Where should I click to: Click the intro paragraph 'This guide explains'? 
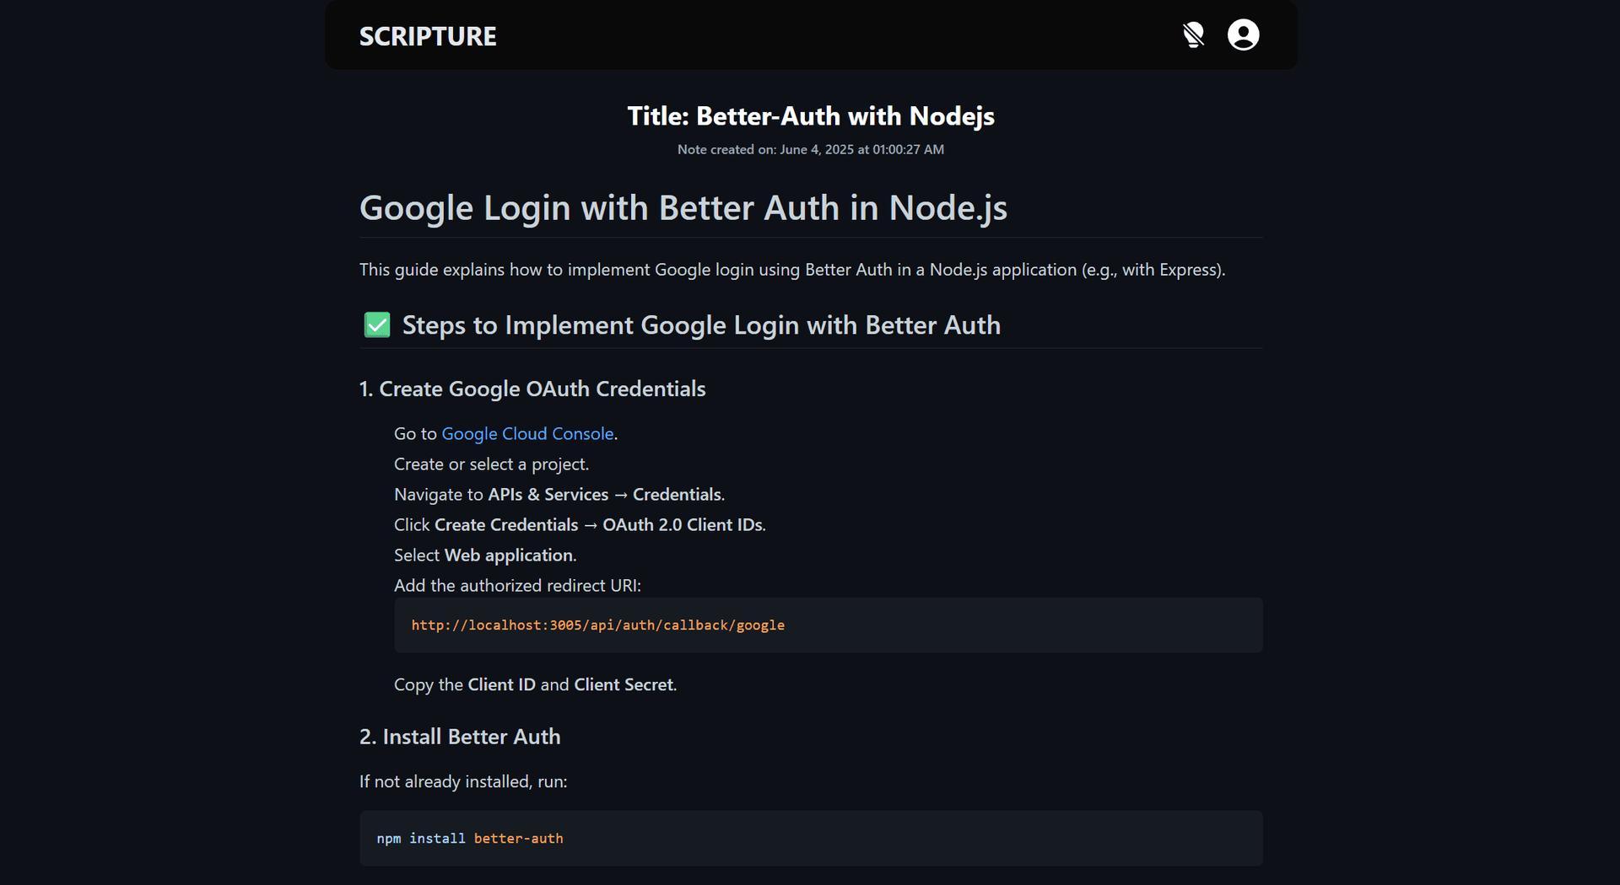(792, 270)
